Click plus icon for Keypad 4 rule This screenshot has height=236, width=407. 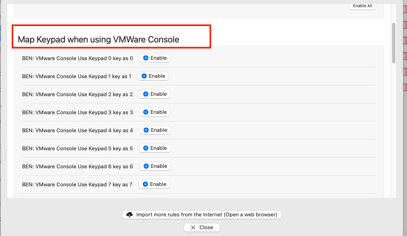pos(146,130)
